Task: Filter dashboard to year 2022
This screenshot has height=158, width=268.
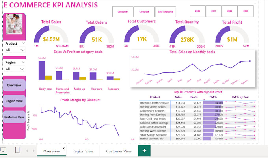Action: tap(230, 11)
